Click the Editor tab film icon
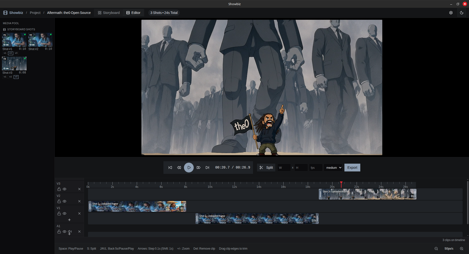The width and height of the screenshot is (469, 254). tap(128, 13)
